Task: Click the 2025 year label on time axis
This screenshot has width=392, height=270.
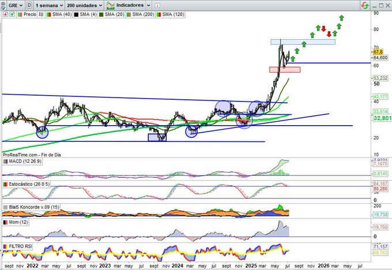Action: tap(251, 266)
